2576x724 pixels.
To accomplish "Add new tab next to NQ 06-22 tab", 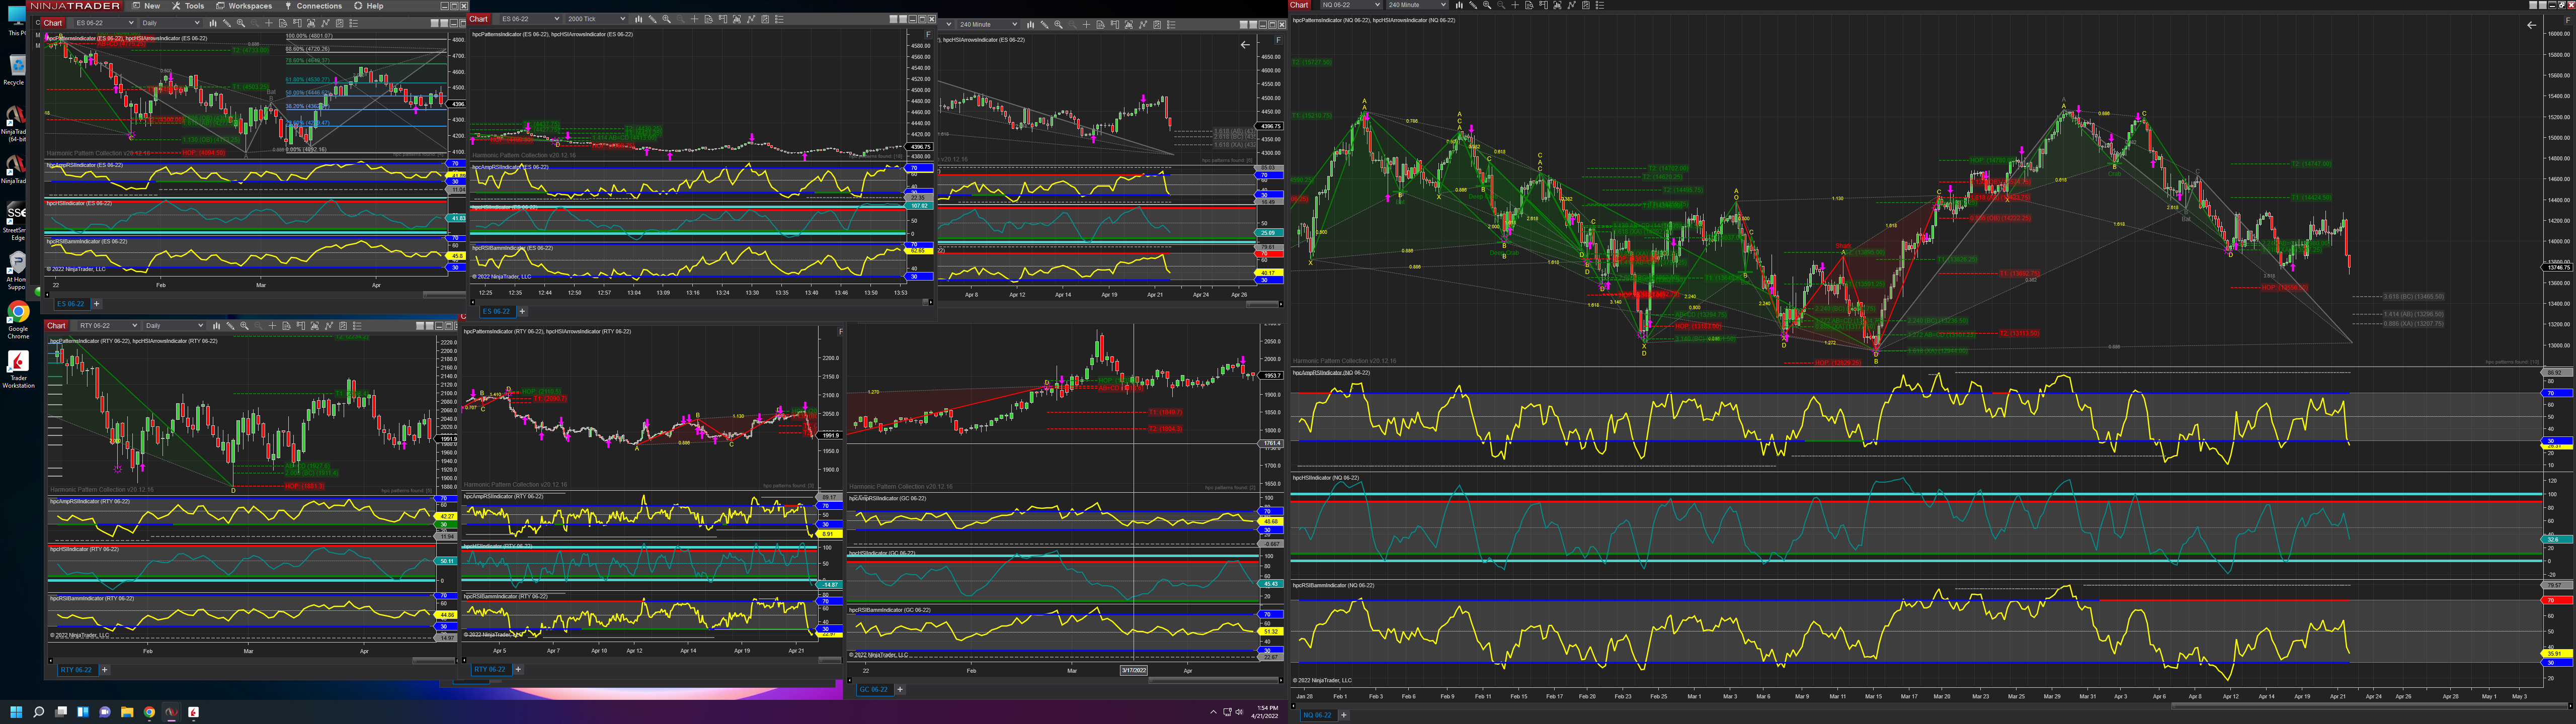I will pyautogui.click(x=1343, y=715).
